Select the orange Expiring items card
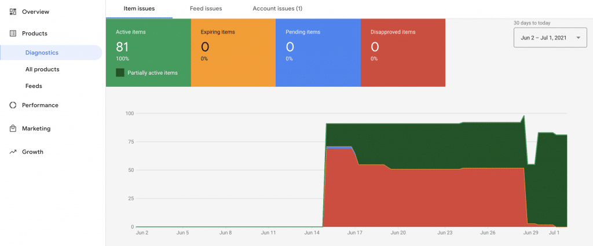 pos(233,52)
